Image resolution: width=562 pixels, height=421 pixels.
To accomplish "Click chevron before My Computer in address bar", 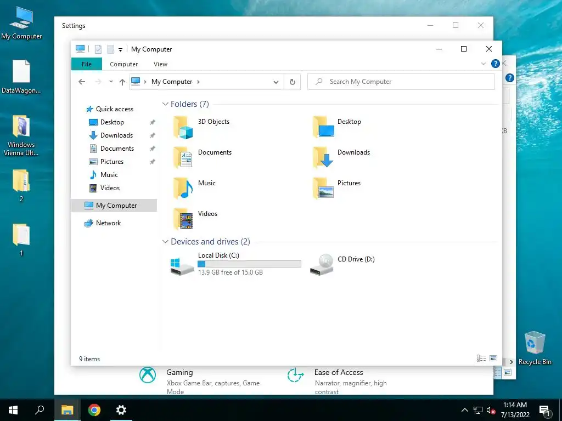I will (145, 82).
